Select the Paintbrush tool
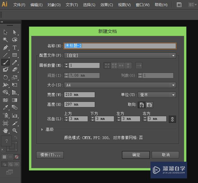Image resolution: width=198 pixels, height=183 pixels. point(5,62)
